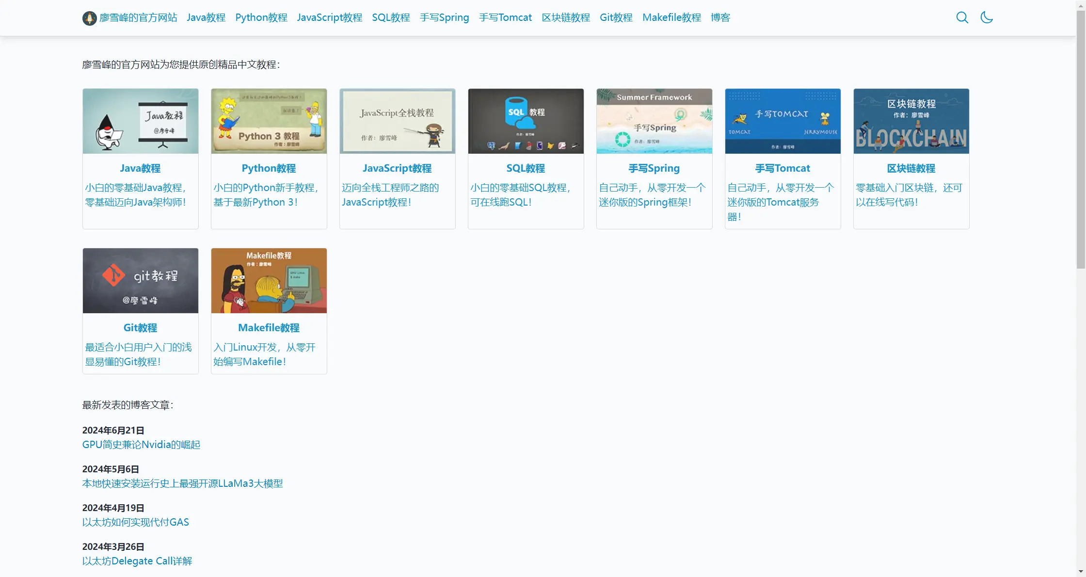Click the BLOCKCHAIN cover image
The image size is (1086, 577).
coord(911,121)
